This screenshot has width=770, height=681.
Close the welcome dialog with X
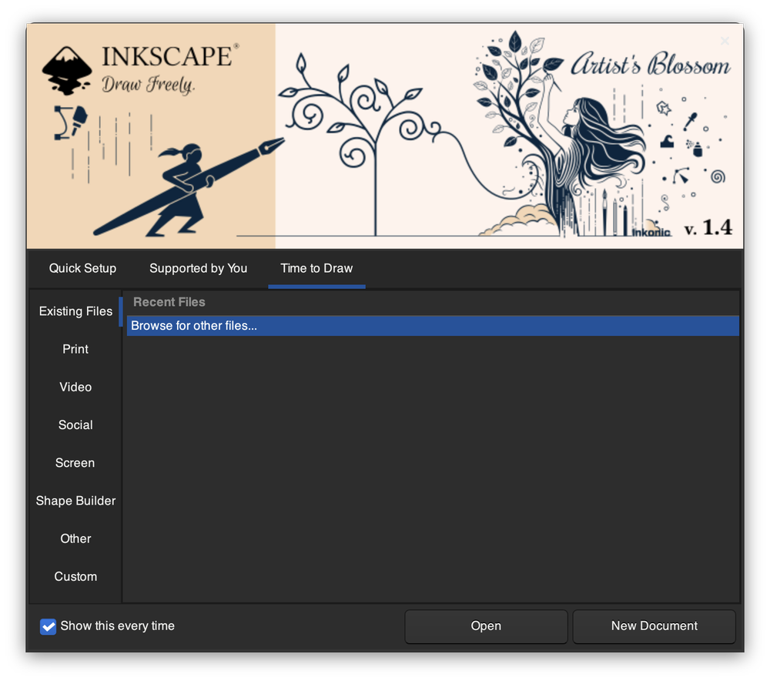coord(725,41)
